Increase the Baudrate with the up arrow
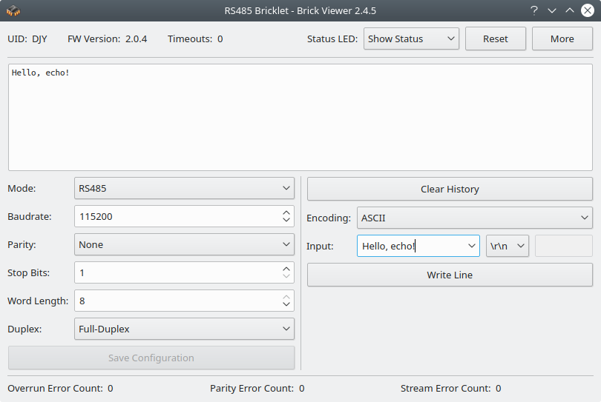The image size is (601, 402). click(x=286, y=212)
